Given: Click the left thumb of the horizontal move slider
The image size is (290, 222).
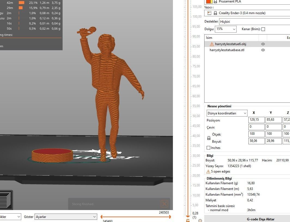Looking at the screenshot, I should [101, 217].
